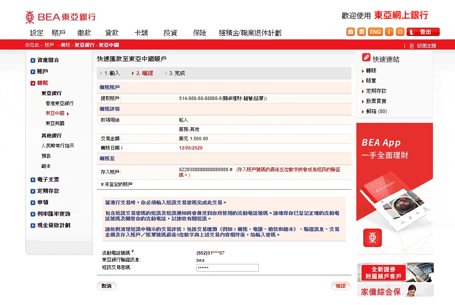
Task: Click the blue arrow icon beside 現金發放計劃
Action: (x=33, y=225)
